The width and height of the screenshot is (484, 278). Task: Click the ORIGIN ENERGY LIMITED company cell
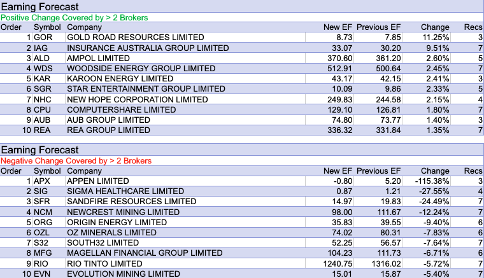tap(116, 222)
